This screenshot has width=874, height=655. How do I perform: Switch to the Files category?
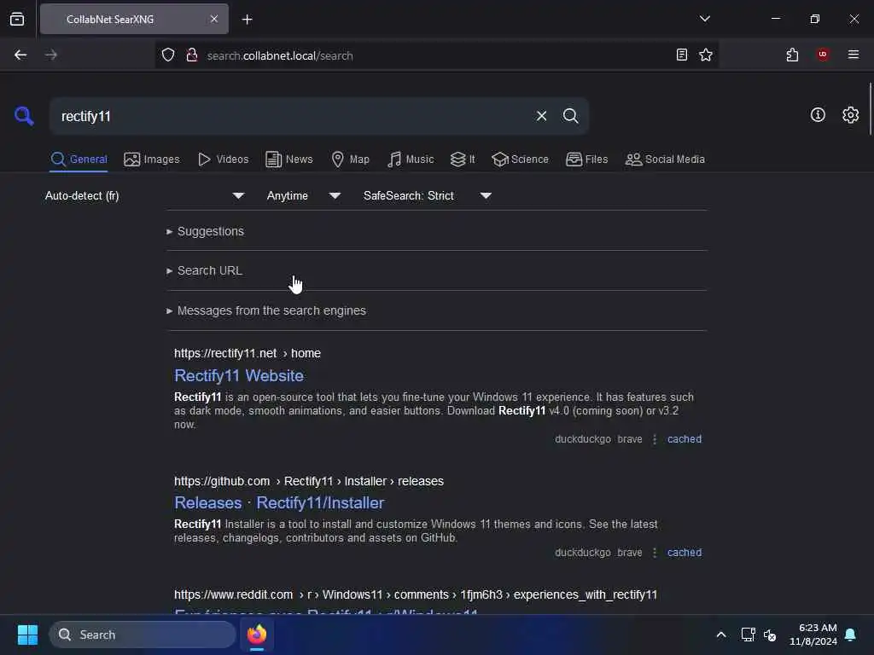pyautogui.click(x=586, y=159)
